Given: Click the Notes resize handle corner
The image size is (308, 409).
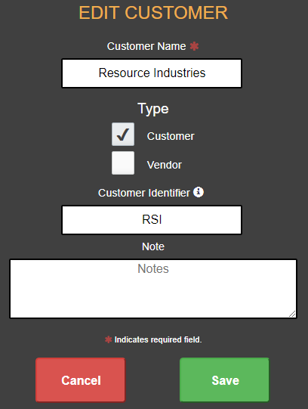Looking at the screenshot, I should pyautogui.click(x=292, y=314).
